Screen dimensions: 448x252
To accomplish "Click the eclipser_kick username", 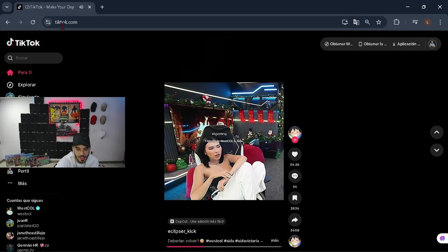I will (x=182, y=231).
